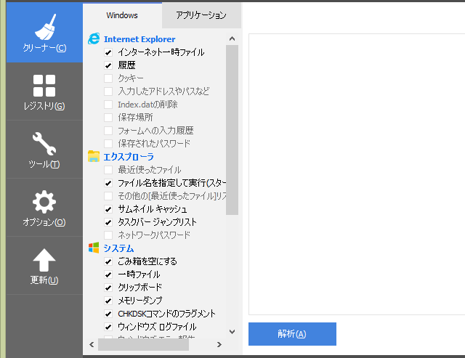Enable ネットワークパスワード checkbox
Image resolution: width=465 pixels, height=358 pixels.
pos(108,235)
